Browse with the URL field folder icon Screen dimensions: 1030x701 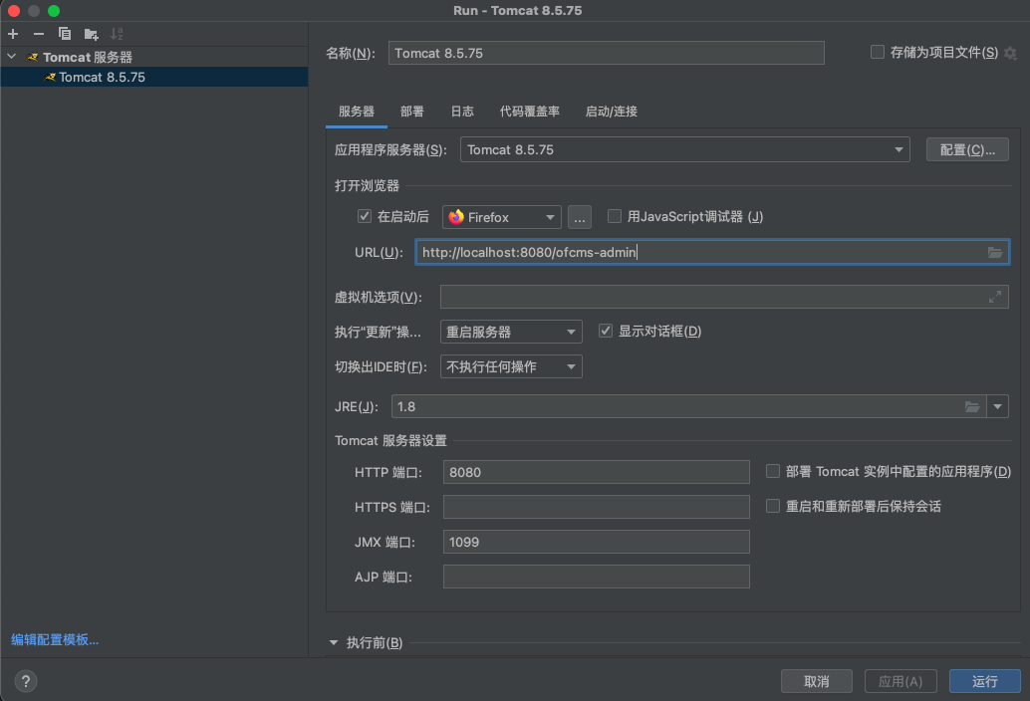[994, 252]
